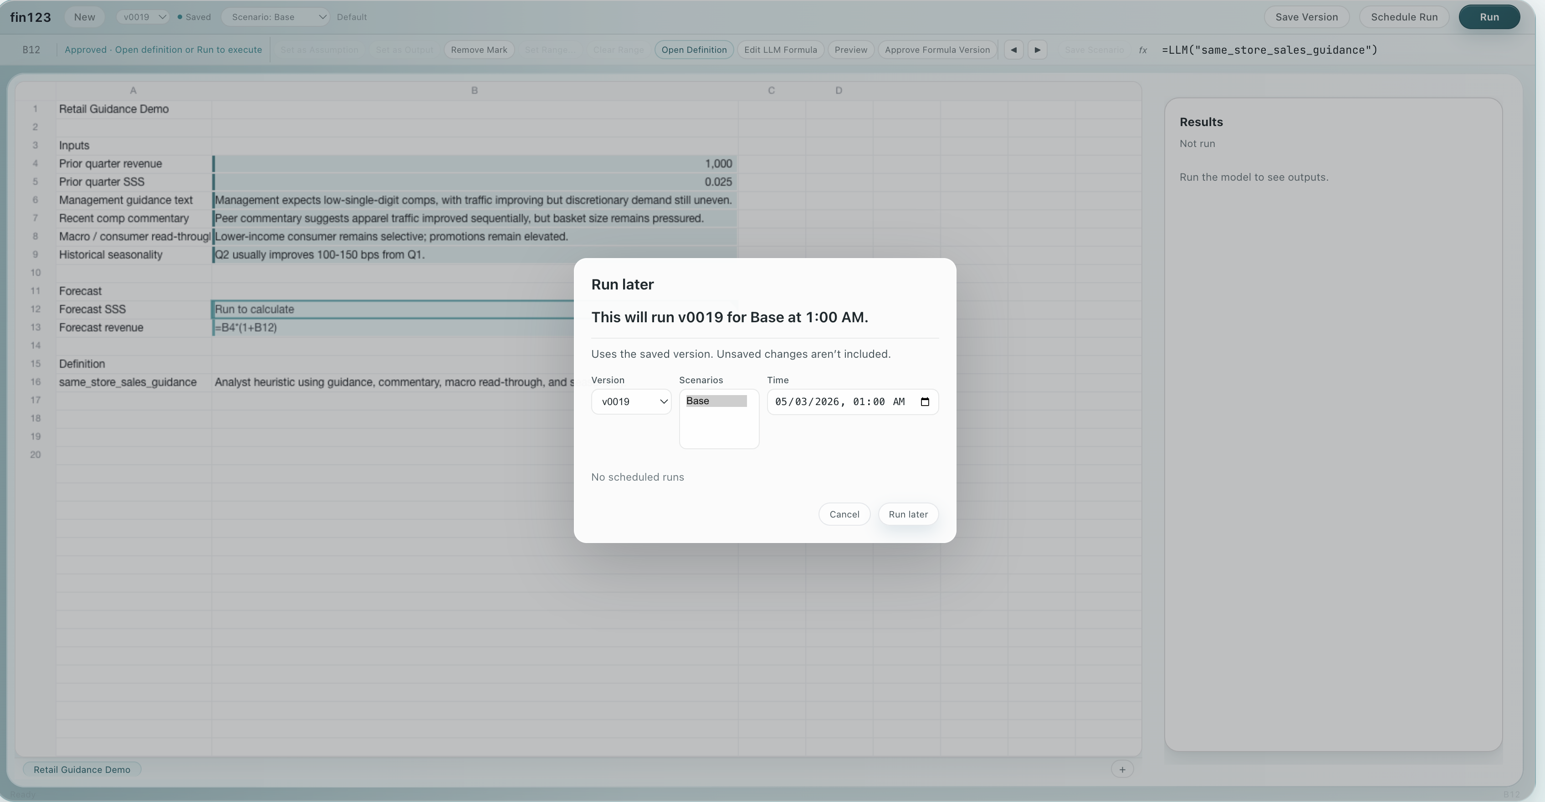Add a new sheet with plus button

tap(1122, 770)
